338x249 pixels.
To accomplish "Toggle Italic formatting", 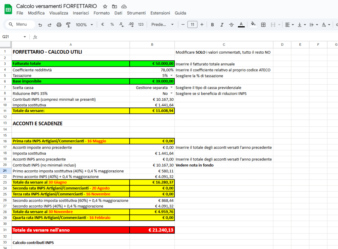I will pos(222,25).
